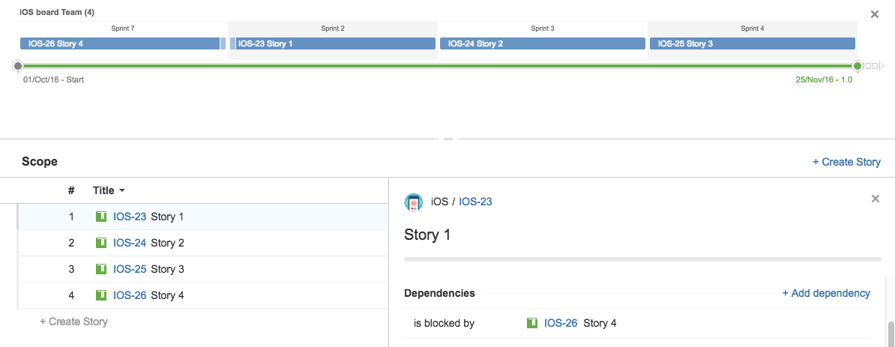Select the IOS-24 Story 2 bar in Sprint 3

coord(543,43)
